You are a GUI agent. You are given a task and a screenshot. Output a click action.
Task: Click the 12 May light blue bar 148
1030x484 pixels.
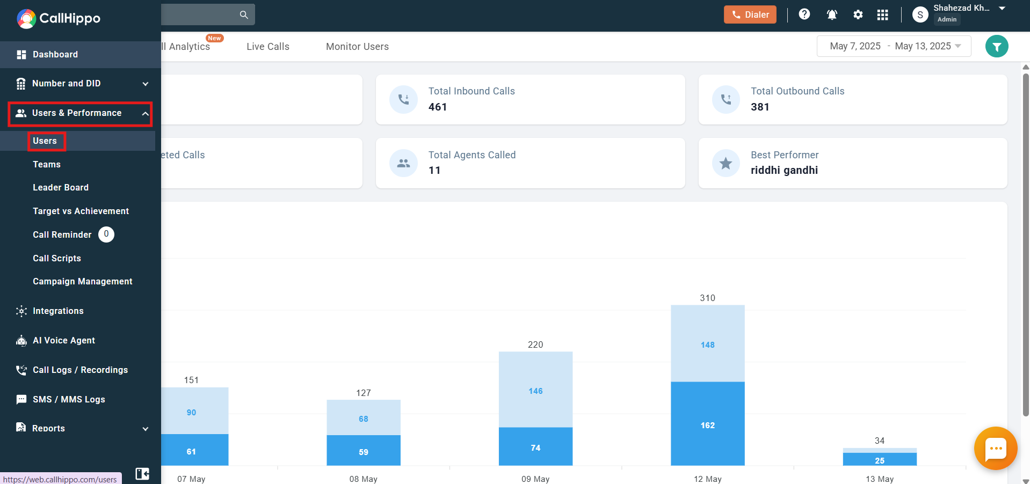[707, 343]
